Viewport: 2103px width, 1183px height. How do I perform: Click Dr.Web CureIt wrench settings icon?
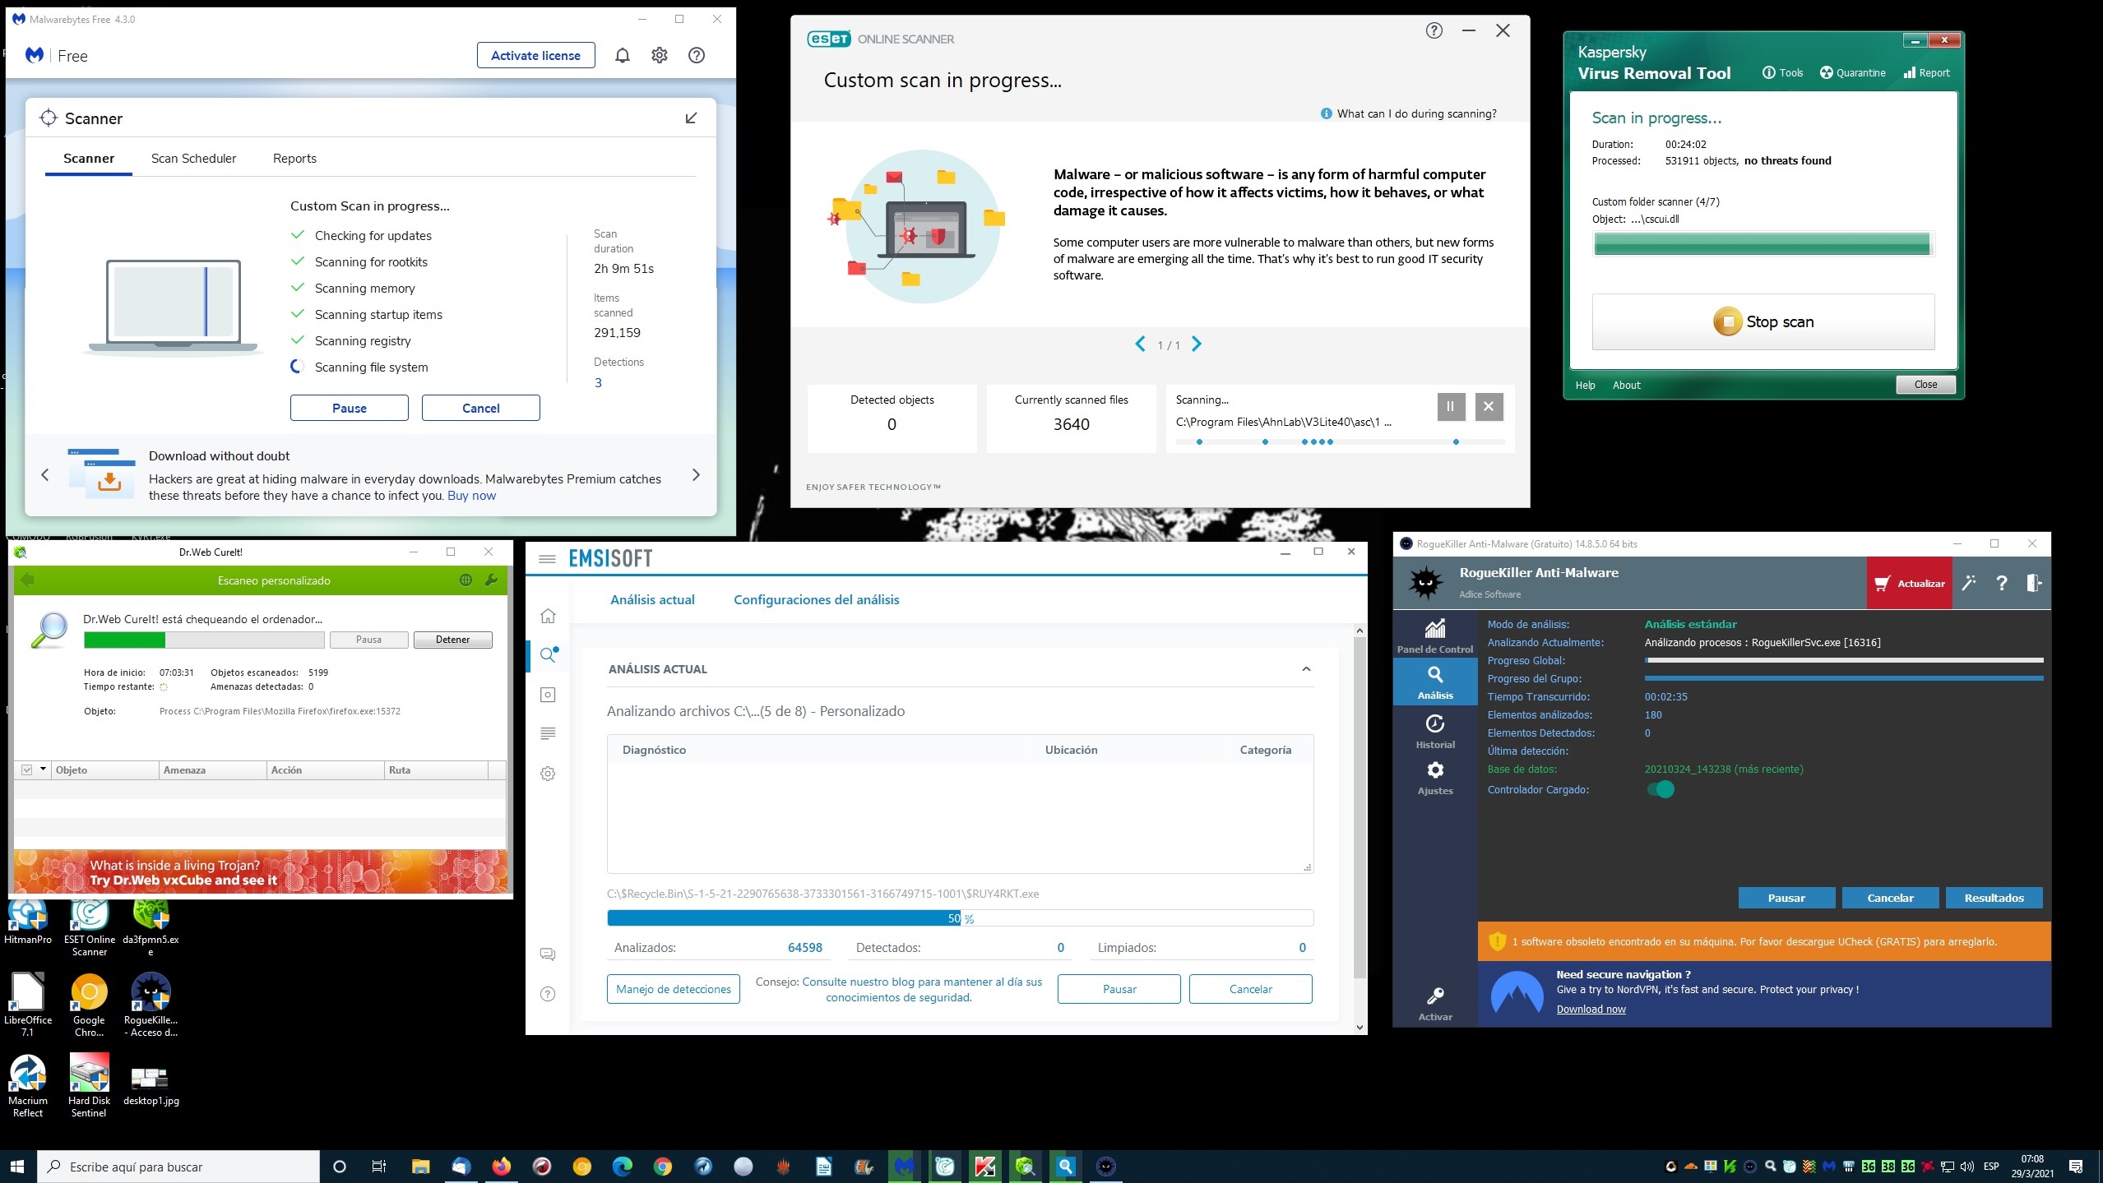(491, 580)
